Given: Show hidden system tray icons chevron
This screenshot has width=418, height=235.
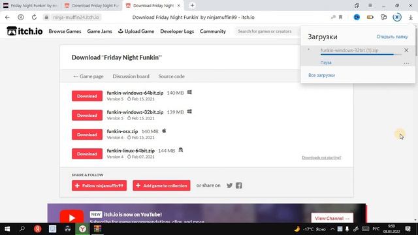Looking at the screenshot, I should [x=332, y=229].
